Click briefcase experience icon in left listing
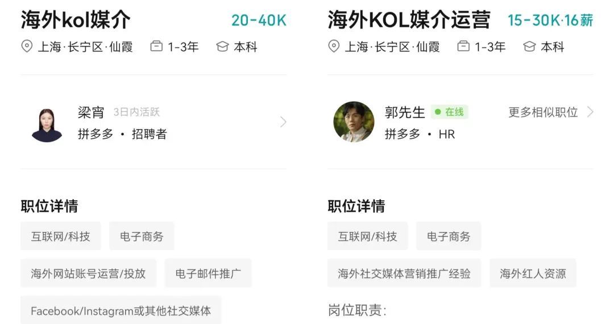614x324 pixels. [x=156, y=47]
